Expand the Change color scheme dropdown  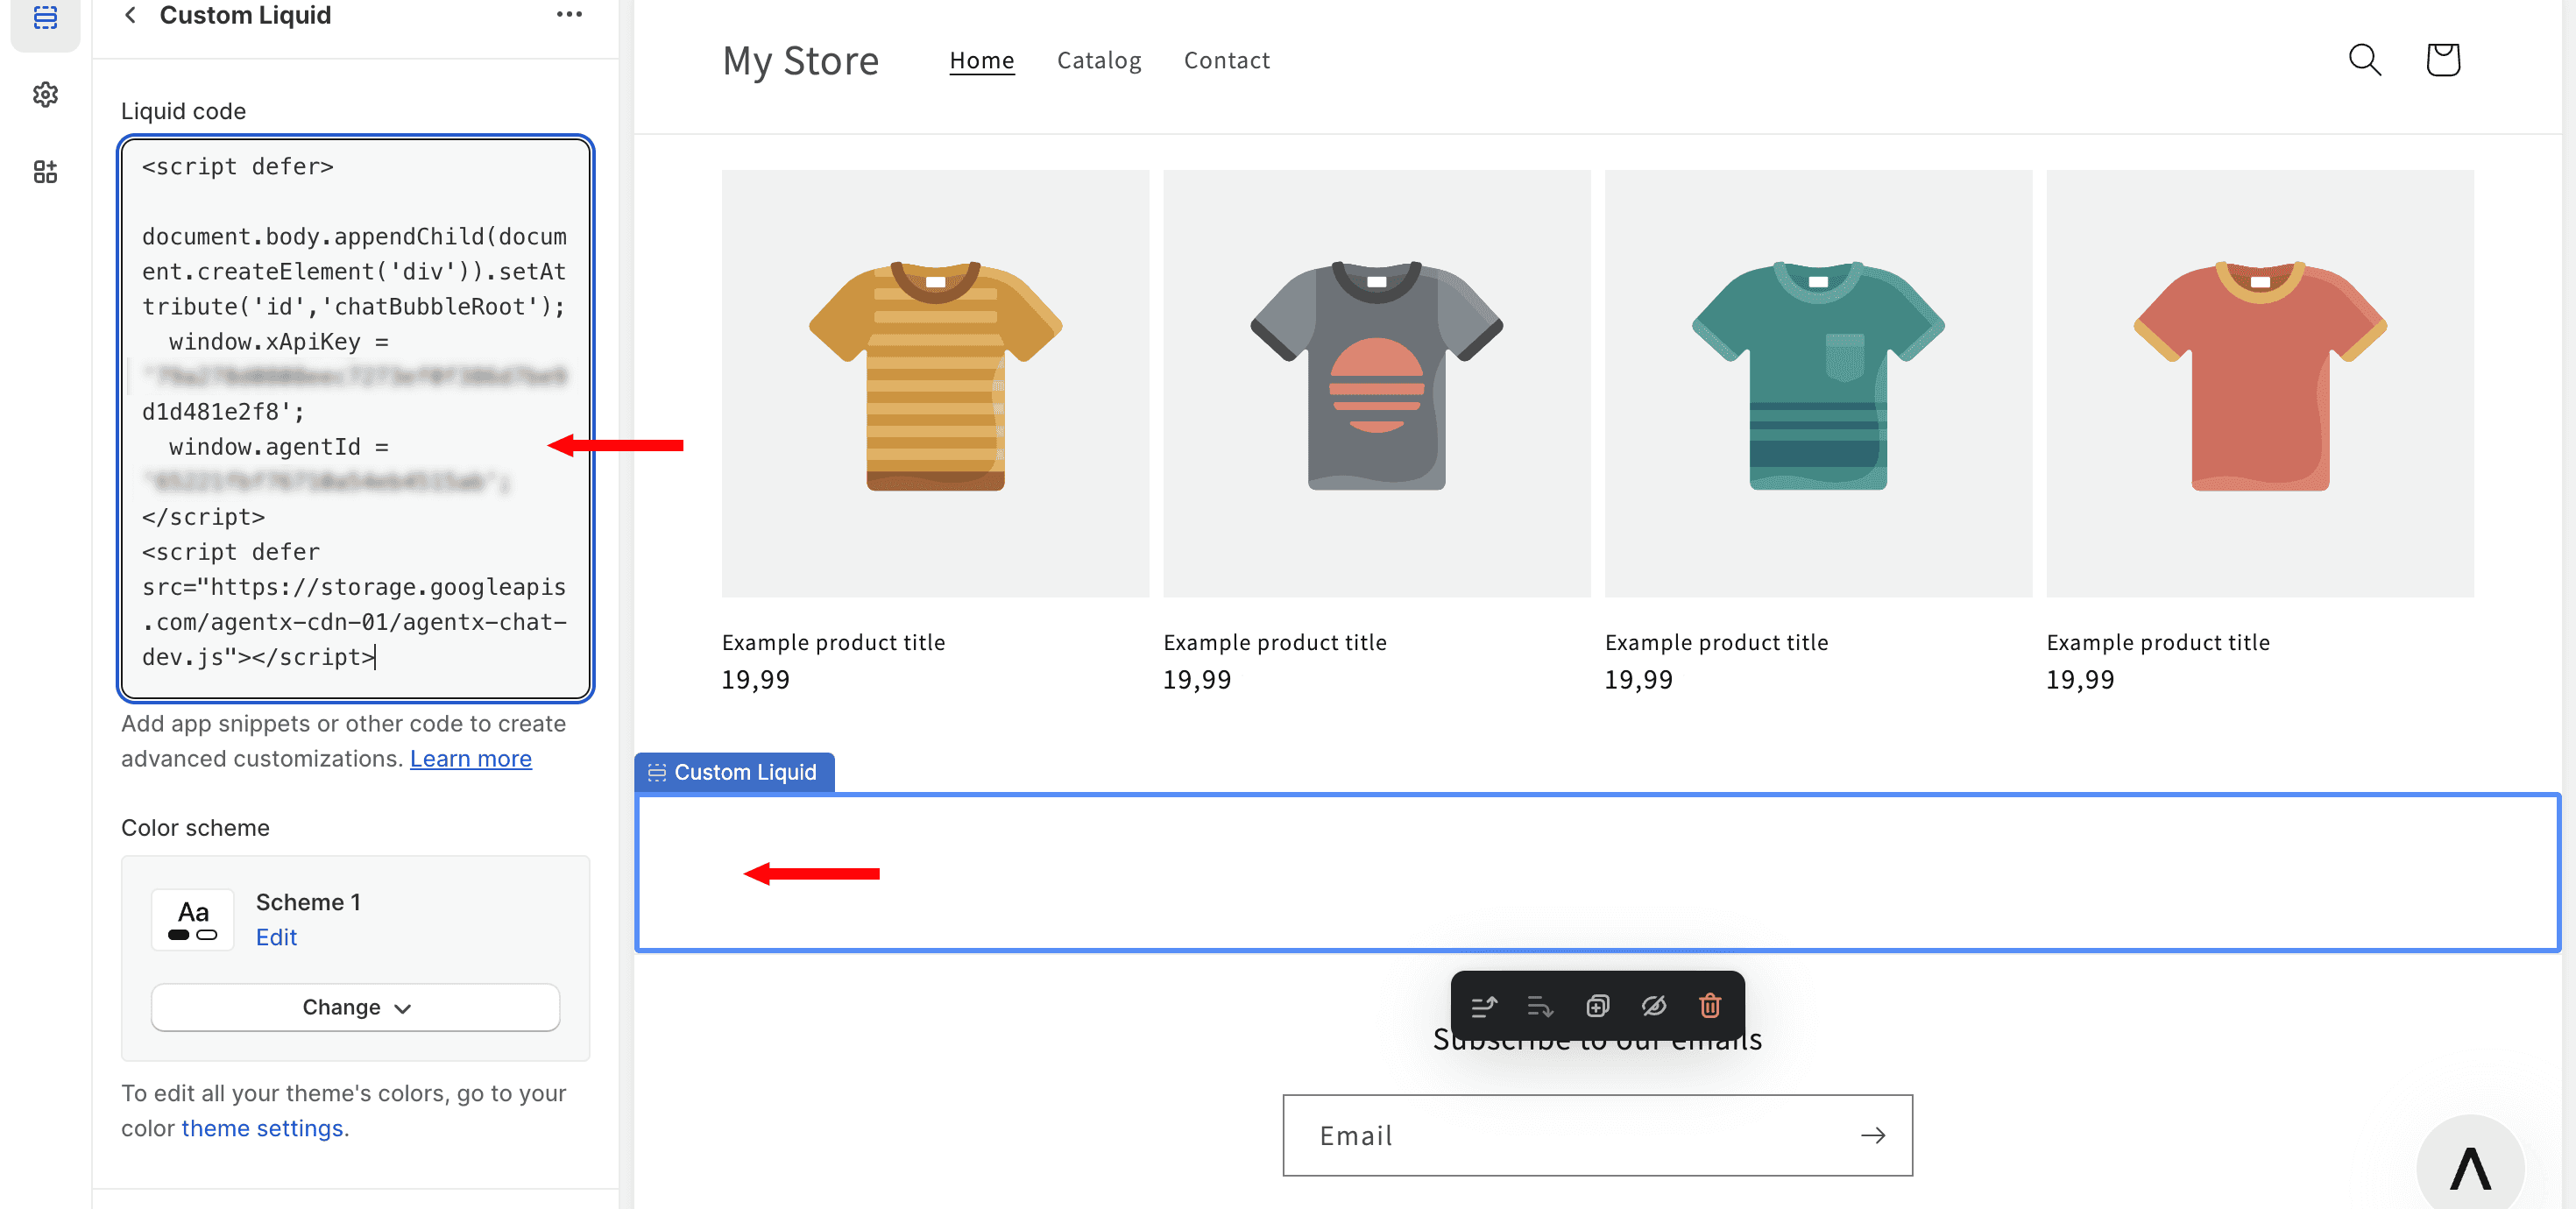356,1007
